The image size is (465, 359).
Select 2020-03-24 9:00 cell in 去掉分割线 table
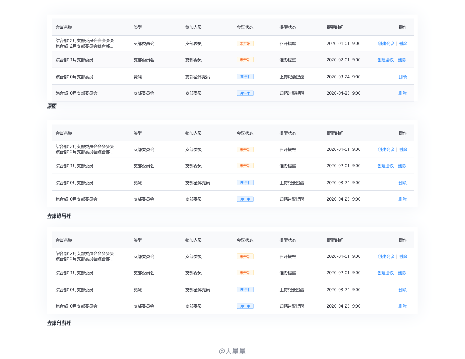(344, 290)
